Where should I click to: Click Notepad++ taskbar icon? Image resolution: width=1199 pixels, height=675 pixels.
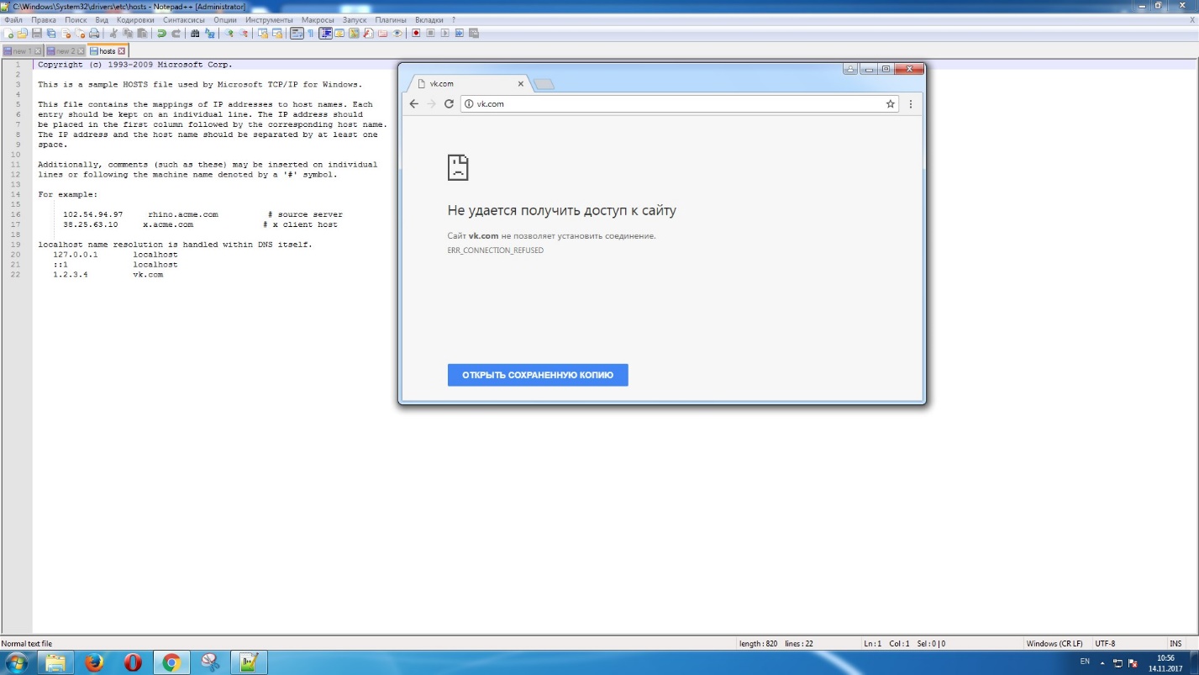coord(249,662)
